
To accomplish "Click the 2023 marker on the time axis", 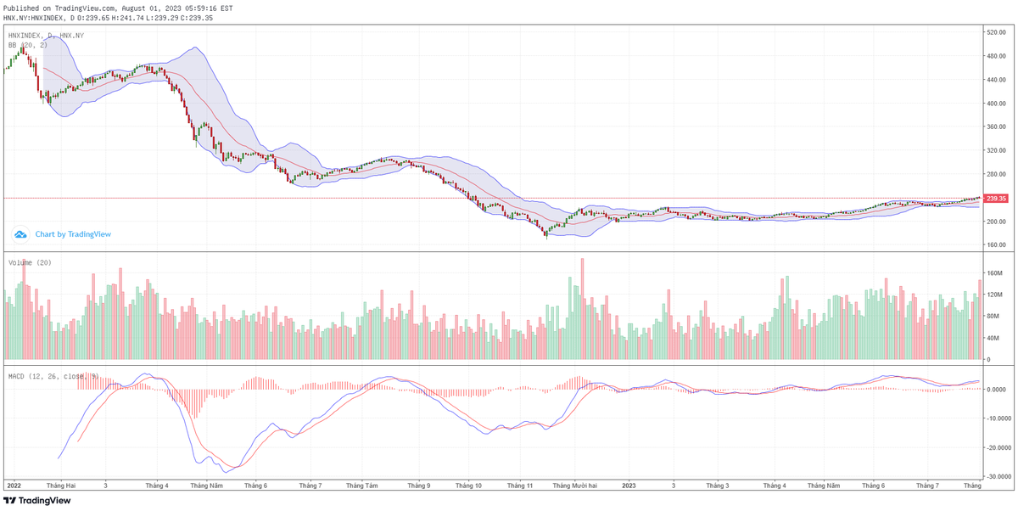I will click(x=629, y=486).
